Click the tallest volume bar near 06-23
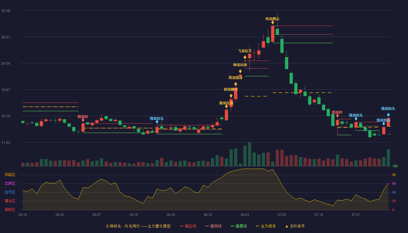 (x=249, y=154)
